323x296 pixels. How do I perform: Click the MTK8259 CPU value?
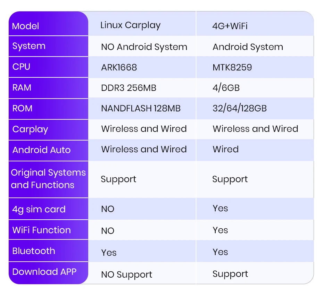232,67
